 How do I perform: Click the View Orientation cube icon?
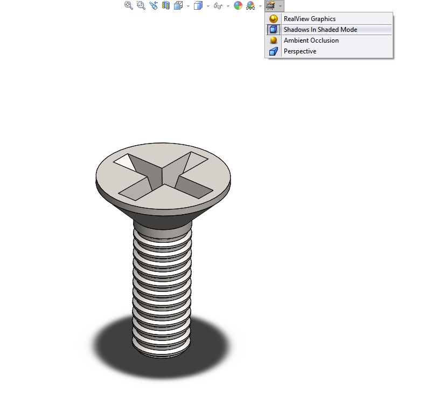click(178, 5)
